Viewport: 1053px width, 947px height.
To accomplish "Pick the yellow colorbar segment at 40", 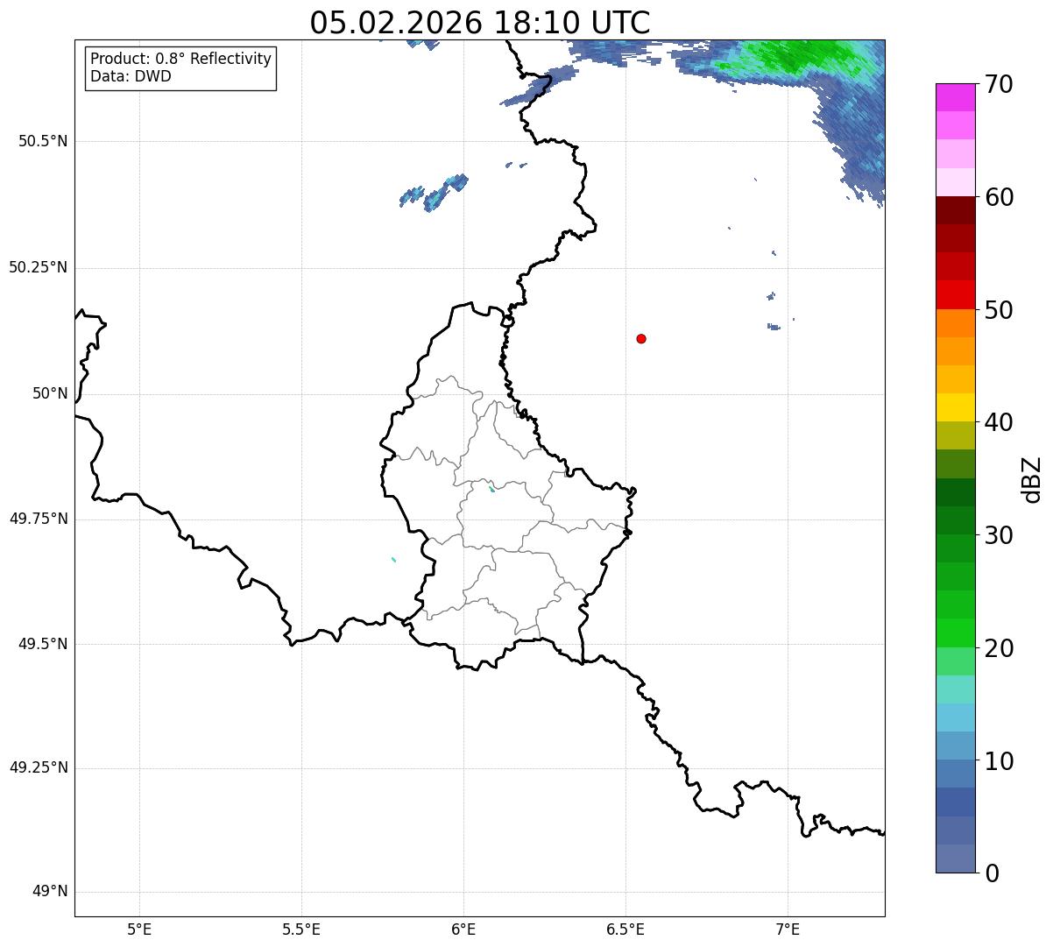I will coord(956,408).
